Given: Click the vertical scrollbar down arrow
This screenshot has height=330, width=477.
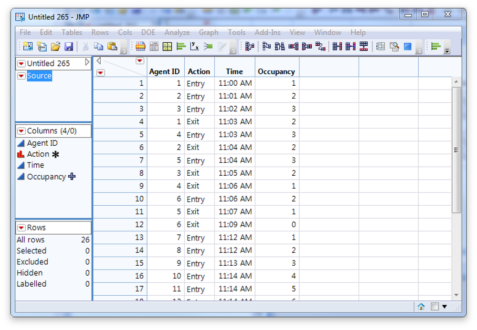Looking at the screenshot, I should (456, 295).
